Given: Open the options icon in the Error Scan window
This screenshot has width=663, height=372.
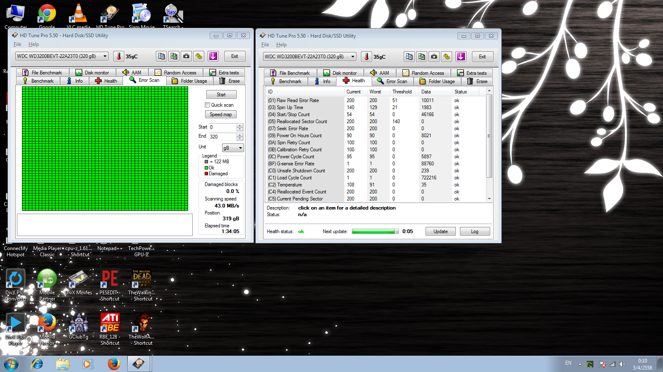Looking at the screenshot, I should coord(199,56).
